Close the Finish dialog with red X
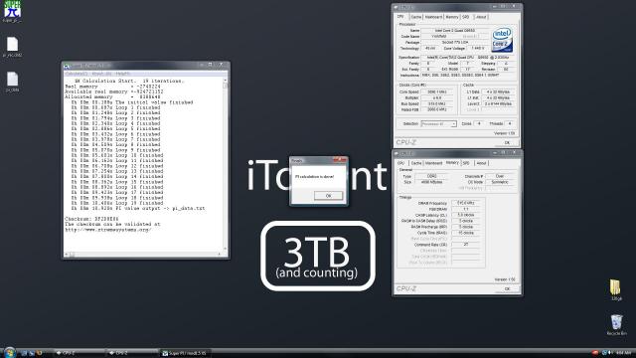 point(340,160)
